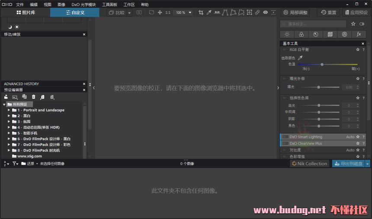Enable DxO ClearView Plus
The image size is (372, 219).
click(x=285, y=143)
